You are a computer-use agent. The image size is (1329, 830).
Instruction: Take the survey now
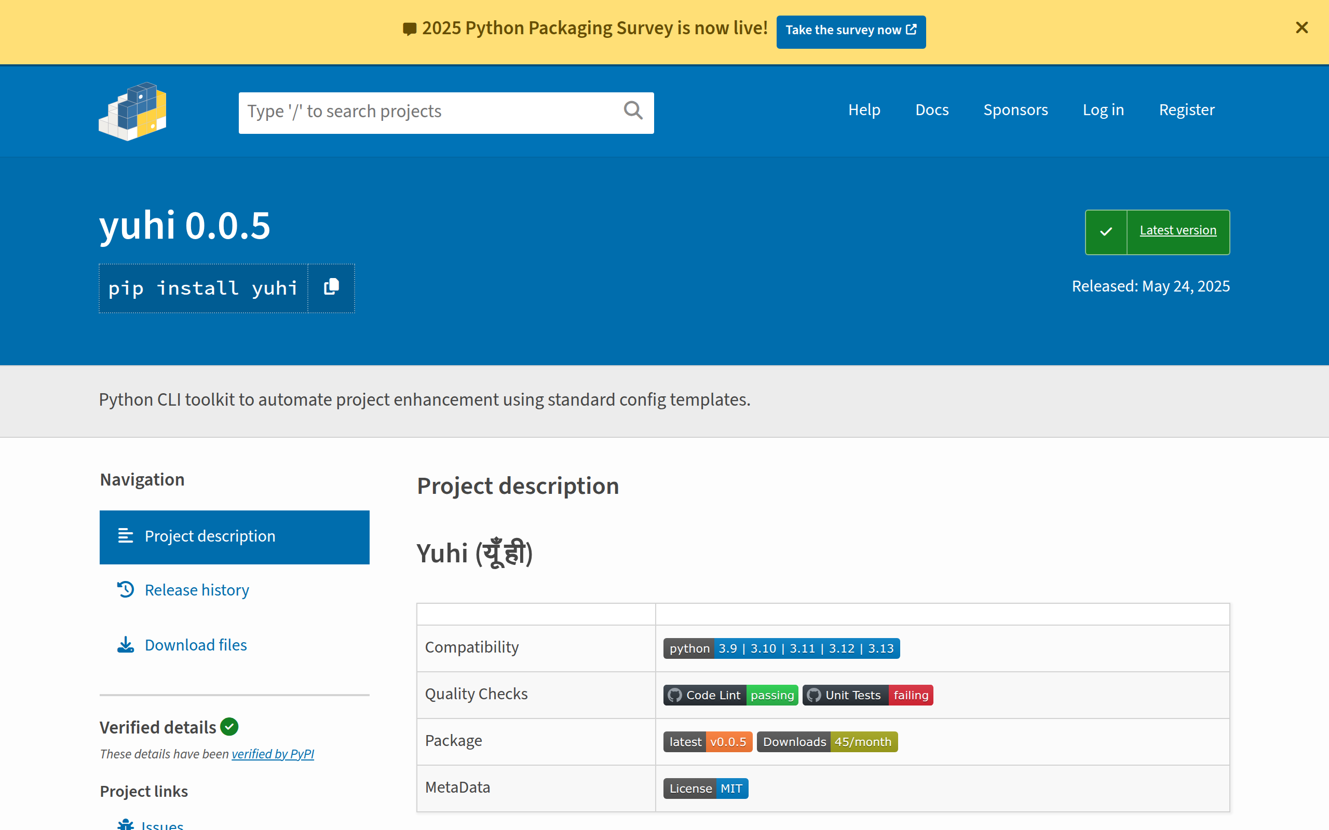pyautogui.click(x=851, y=31)
